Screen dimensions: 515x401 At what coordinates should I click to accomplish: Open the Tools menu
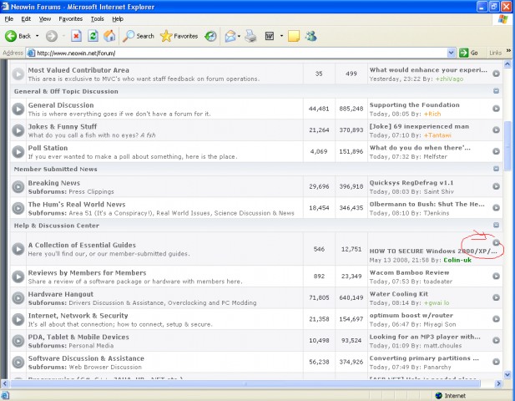click(x=98, y=18)
